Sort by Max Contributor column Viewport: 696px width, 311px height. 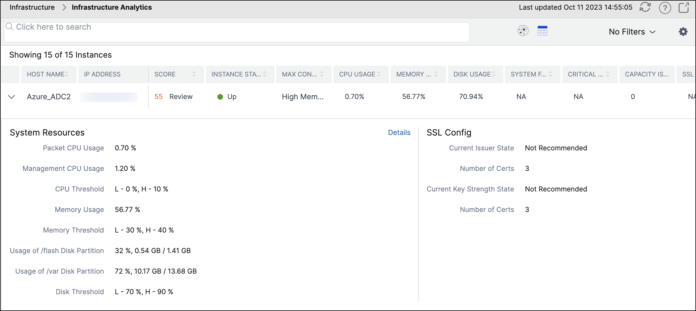322,74
